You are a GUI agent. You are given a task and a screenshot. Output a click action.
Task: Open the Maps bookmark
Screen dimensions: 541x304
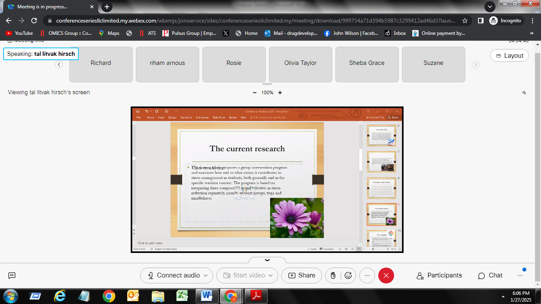point(109,33)
